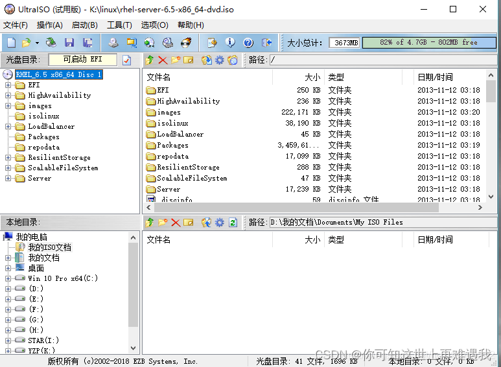Expand Win 10 Pro x64 (C:) drive

[x=8, y=278]
